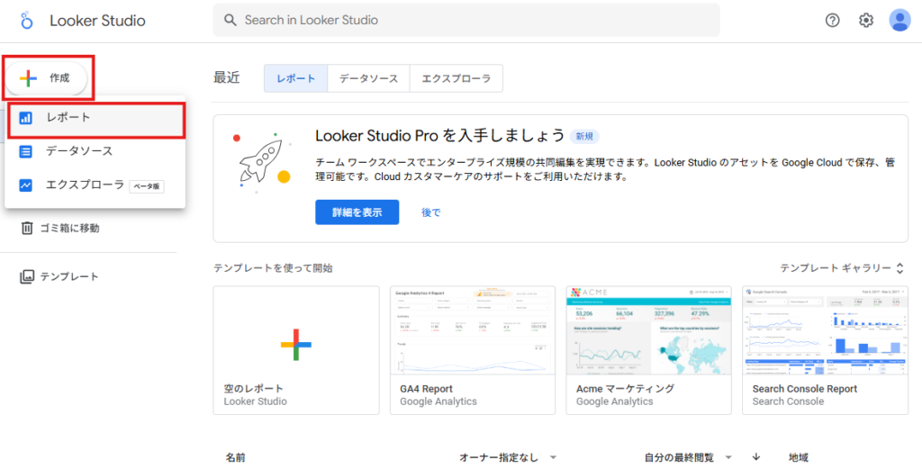The height and width of the screenshot is (469, 922).
Task: Open the help question mark icon
Action: pyautogui.click(x=832, y=21)
